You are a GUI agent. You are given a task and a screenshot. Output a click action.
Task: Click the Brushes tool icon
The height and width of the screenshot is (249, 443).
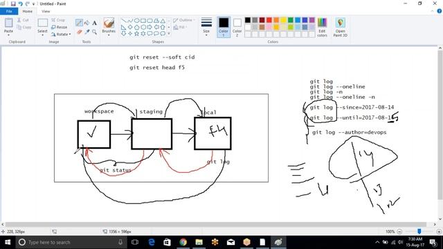point(109,23)
